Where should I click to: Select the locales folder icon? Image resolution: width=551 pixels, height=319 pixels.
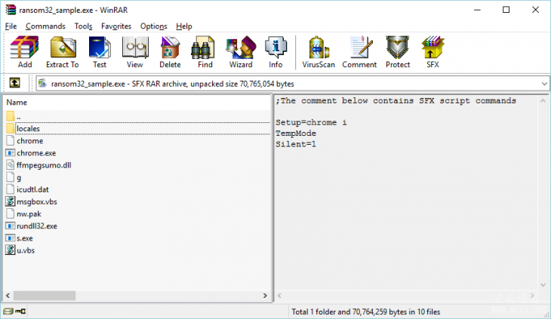(11, 128)
